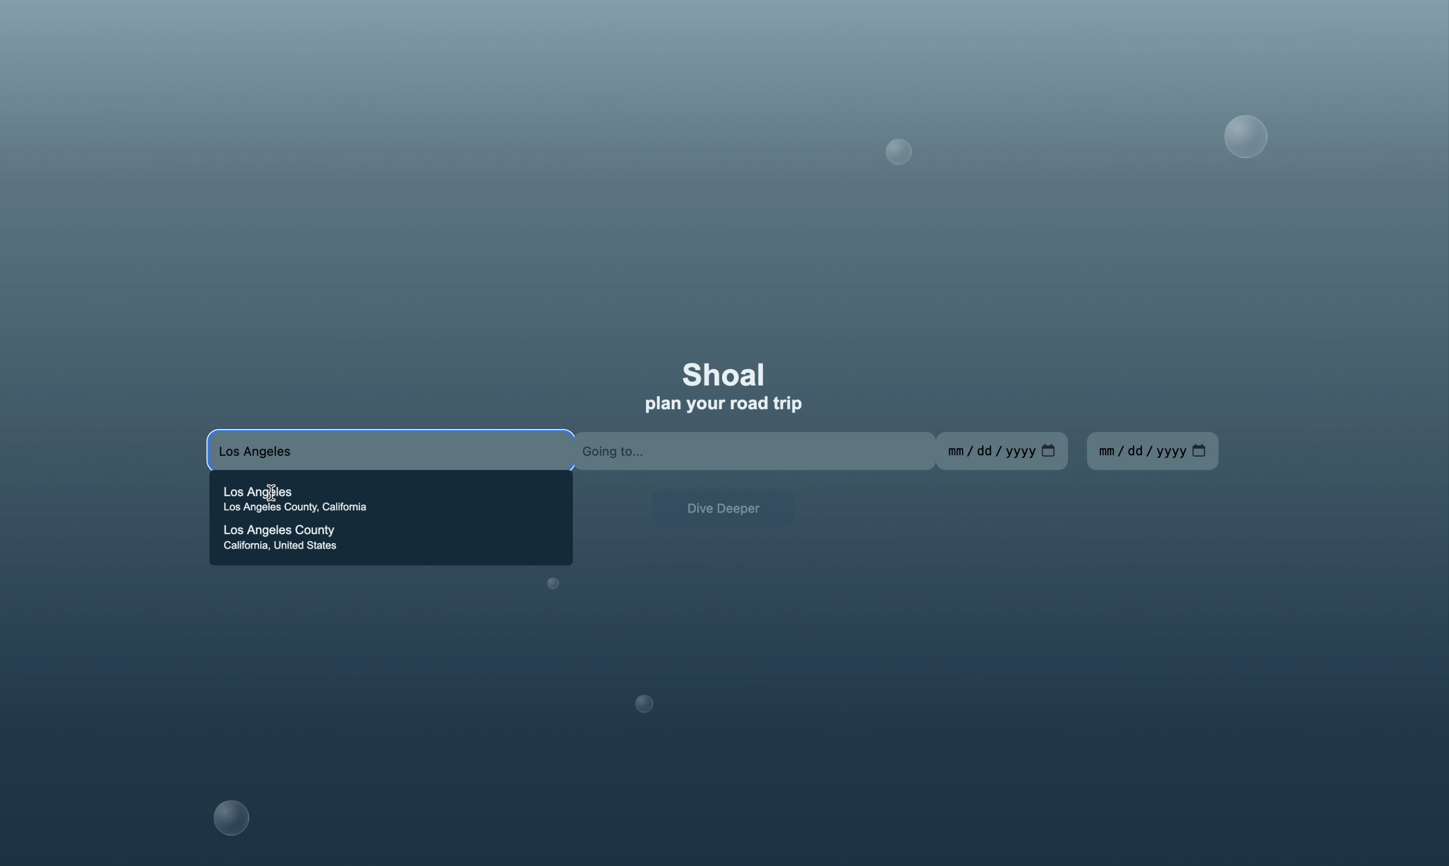1449x866 pixels.
Task: Select the day segment of the first date
Action: point(984,451)
